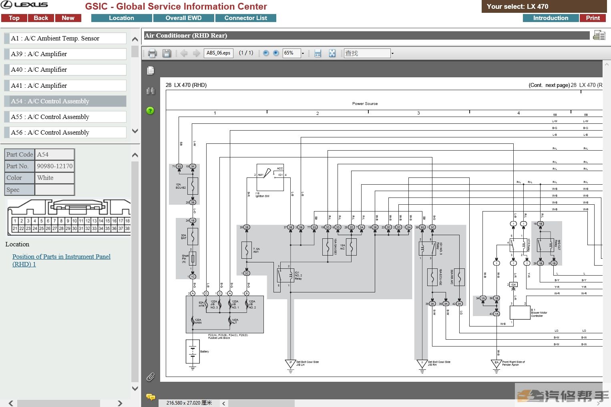The image size is (611, 407).
Task: Click the Lexus logo
Action: click(25, 5)
